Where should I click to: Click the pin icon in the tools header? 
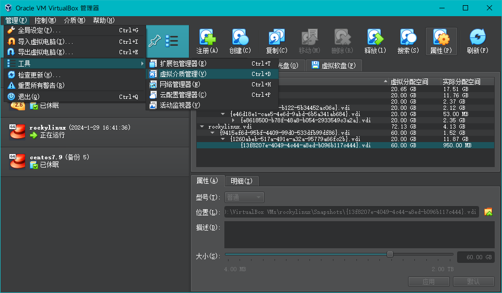pos(154,41)
